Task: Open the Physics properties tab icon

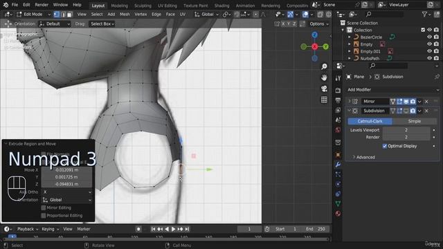Action: 338,184
